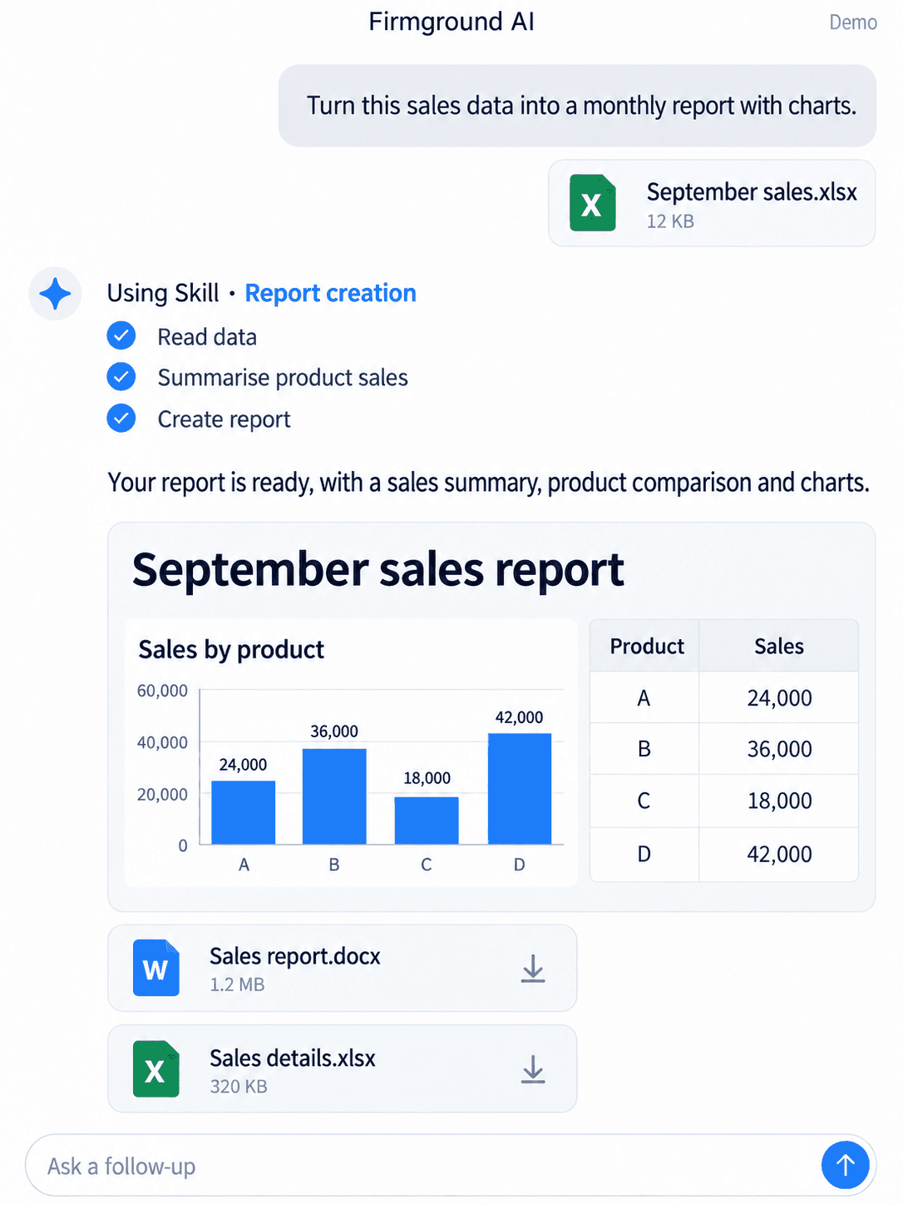The width and height of the screenshot is (903, 1205).
Task: Select the 24,000 table cell
Action: [x=779, y=697]
